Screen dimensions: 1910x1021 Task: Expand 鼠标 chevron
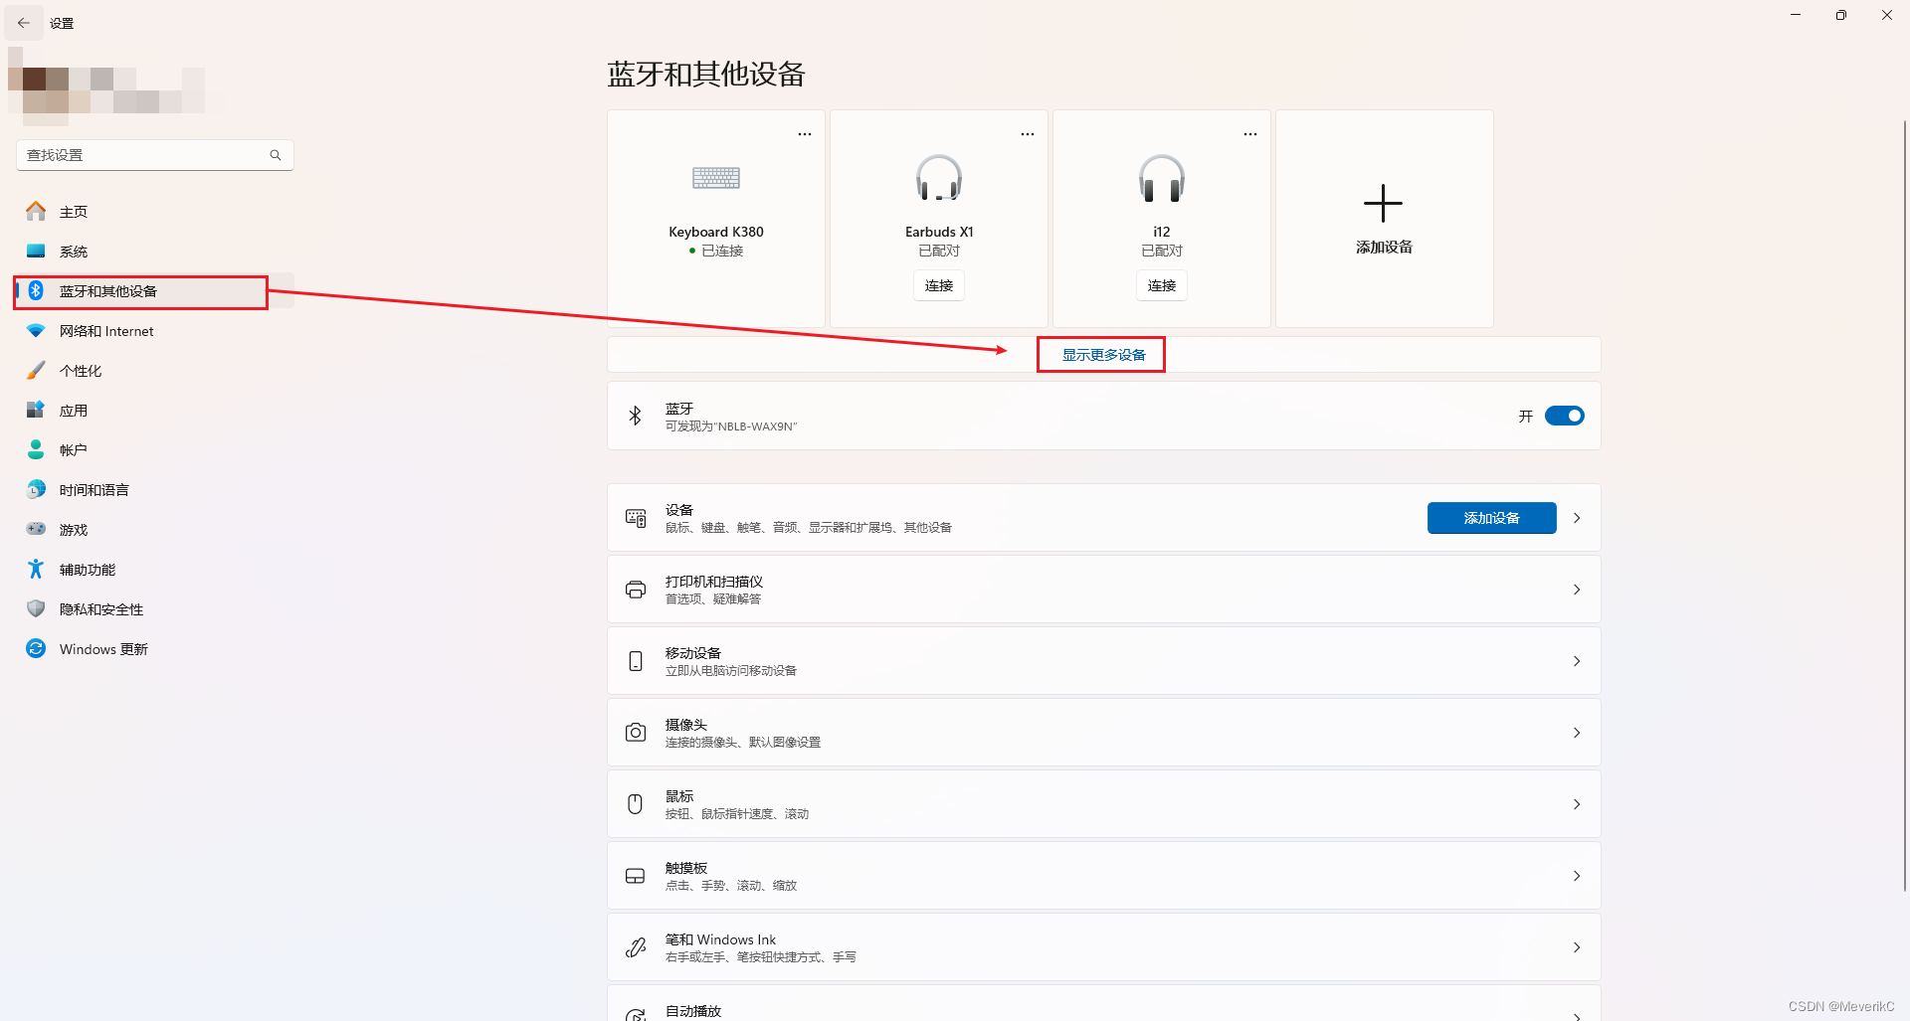coord(1577,804)
